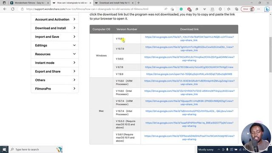Expand Download and Install section
The height and width of the screenshot is (153, 272).
tap(55, 28)
